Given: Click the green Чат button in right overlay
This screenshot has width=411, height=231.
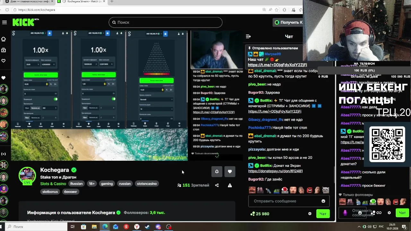Looking at the screenshot, I should tap(402, 213).
